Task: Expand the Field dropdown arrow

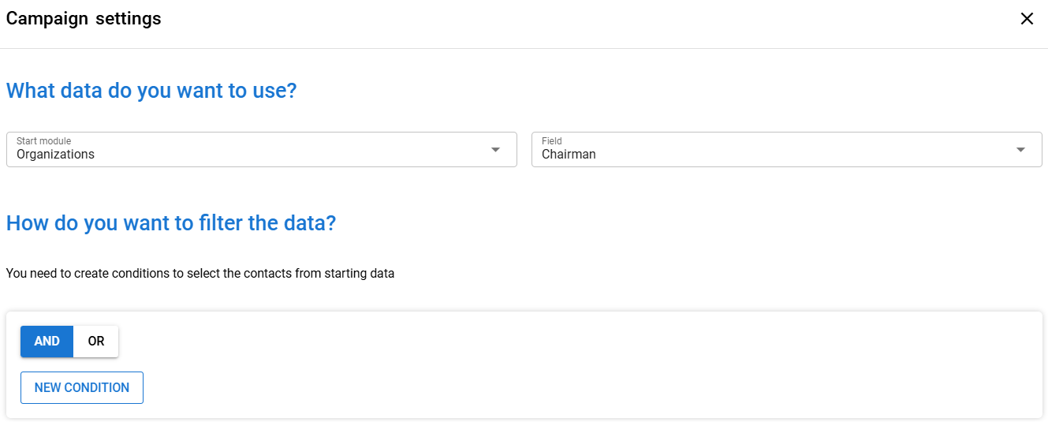Action: pyautogui.click(x=1020, y=150)
